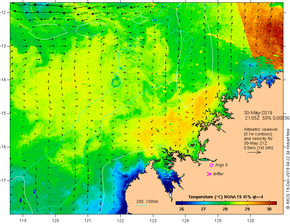Viewport: 290px width, 224px height.
Task: Click the '(0.1m contours)' legend text
Action: coord(258,134)
